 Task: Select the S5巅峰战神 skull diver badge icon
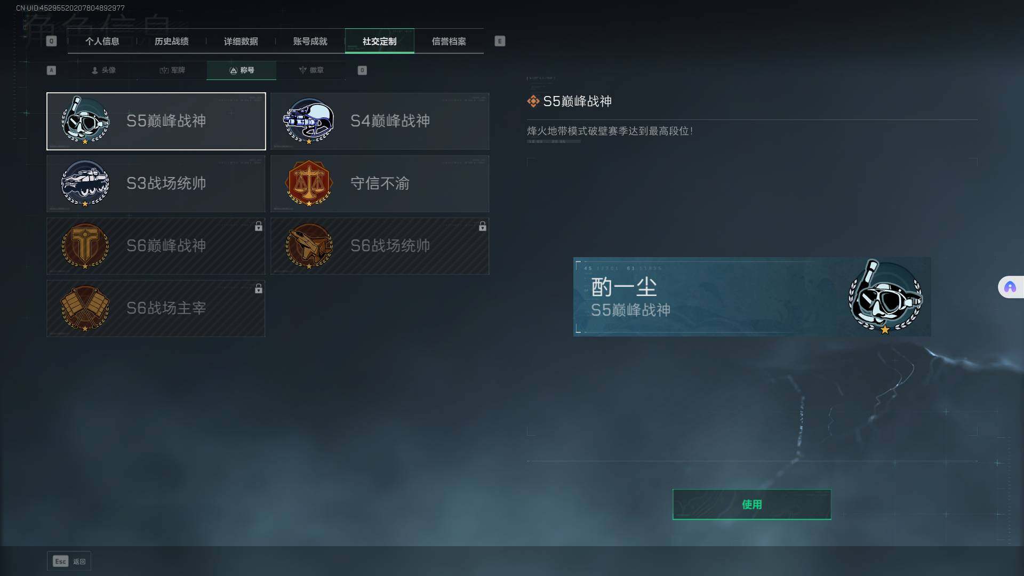[x=85, y=121]
